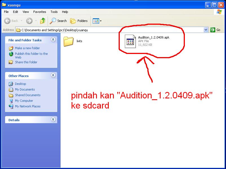Open My Computer link

point(24,101)
